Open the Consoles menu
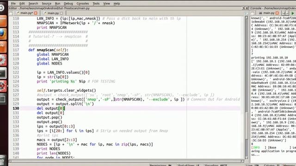The image size is (296, 166). (x=83, y=3)
